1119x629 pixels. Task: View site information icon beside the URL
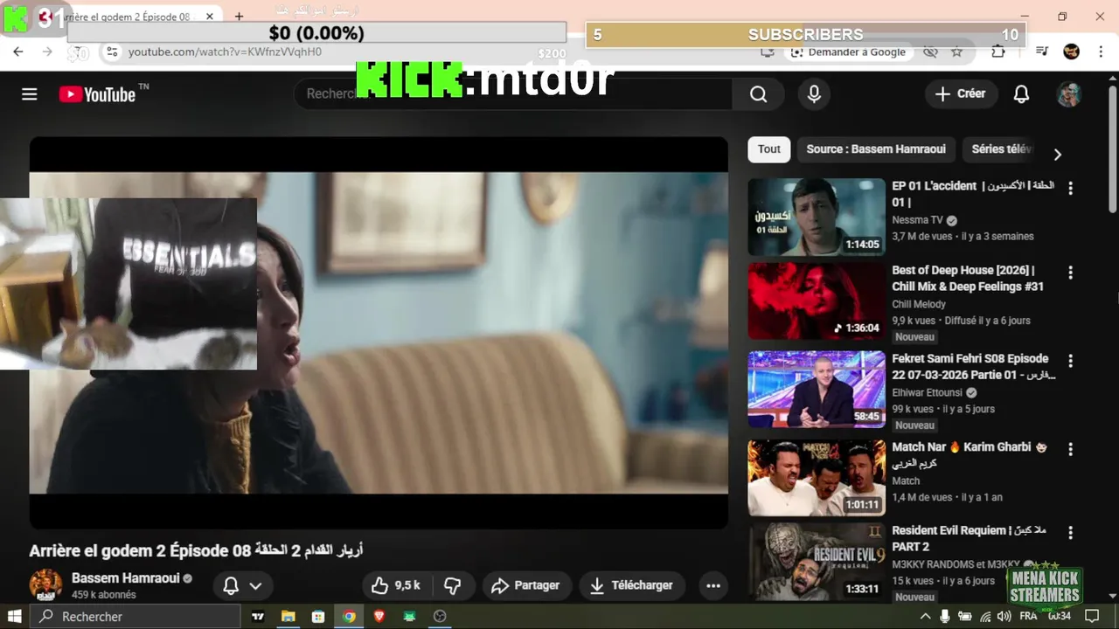tap(112, 52)
